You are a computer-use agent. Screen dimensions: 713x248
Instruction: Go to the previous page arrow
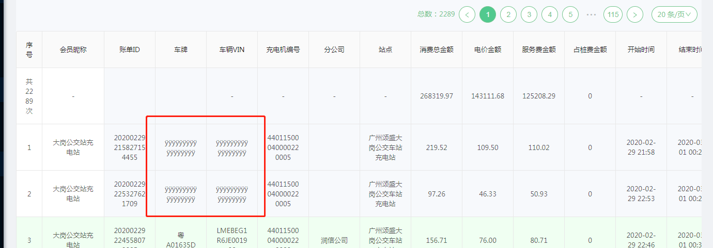pos(467,14)
